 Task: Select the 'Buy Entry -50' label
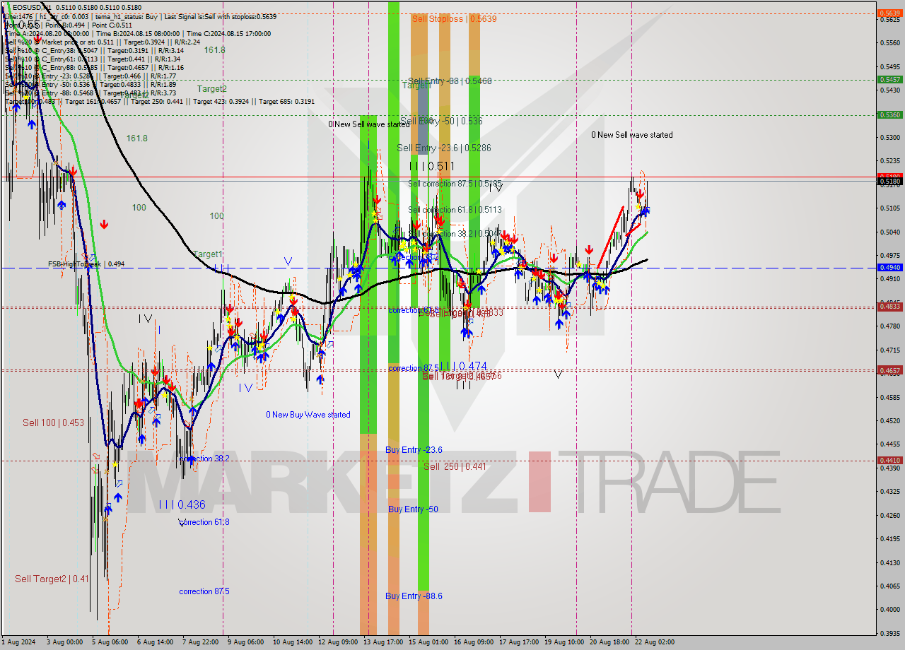click(x=413, y=509)
